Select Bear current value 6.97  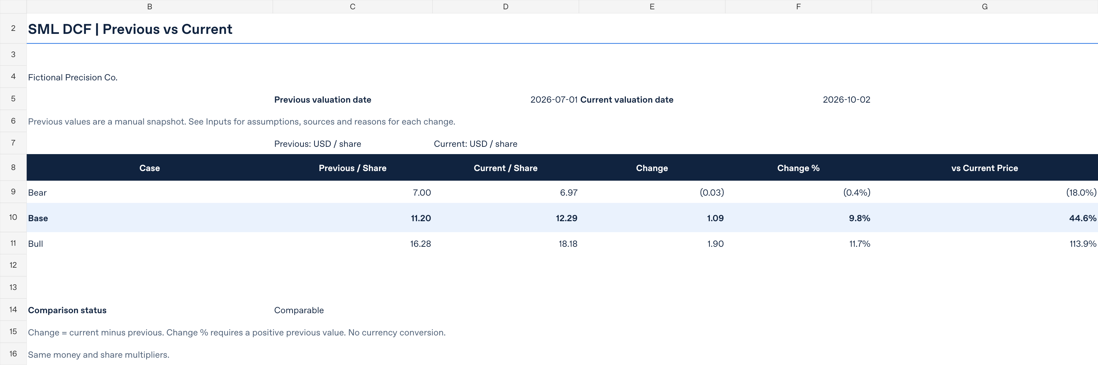click(x=505, y=192)
